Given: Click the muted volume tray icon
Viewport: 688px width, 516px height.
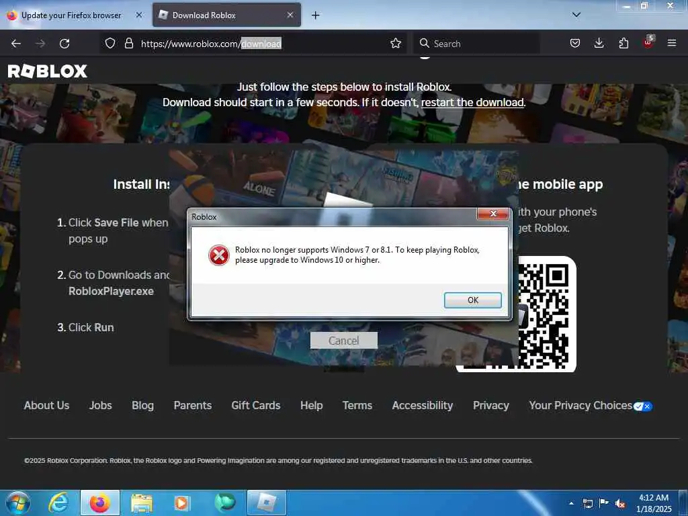Looking at the screenshot, I should 620,503.
